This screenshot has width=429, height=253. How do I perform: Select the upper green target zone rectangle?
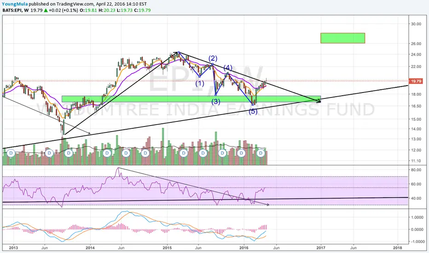point(342,38)
